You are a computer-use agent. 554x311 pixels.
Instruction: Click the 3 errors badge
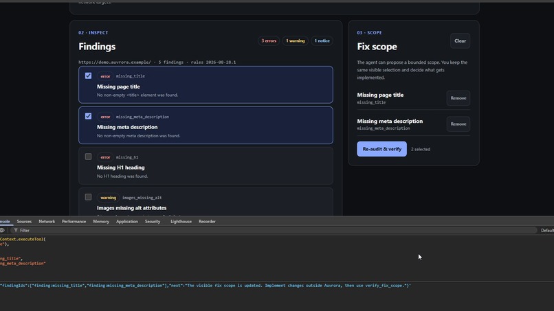click(269, 41)
